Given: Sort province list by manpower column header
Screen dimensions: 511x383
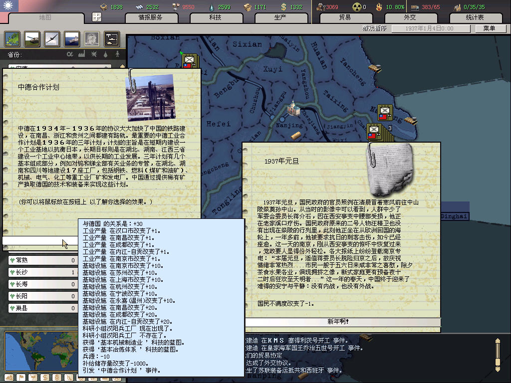Looking at the screenshot, I should coord(118,54).
